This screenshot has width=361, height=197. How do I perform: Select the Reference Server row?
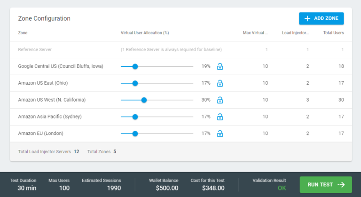35,50
